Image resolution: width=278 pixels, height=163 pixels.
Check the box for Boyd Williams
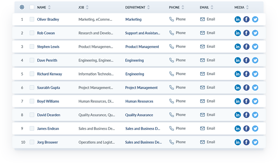[x=32, y=101]
